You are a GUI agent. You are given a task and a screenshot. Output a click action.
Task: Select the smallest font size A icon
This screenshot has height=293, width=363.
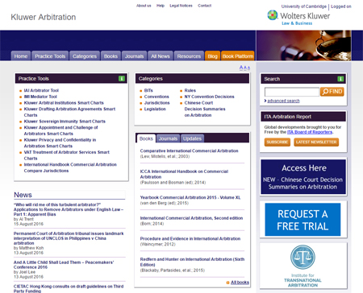click(x=248, y=68)
